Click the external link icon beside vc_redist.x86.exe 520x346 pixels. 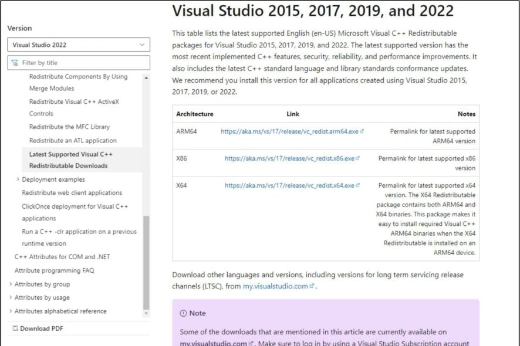tap(359, 158)
